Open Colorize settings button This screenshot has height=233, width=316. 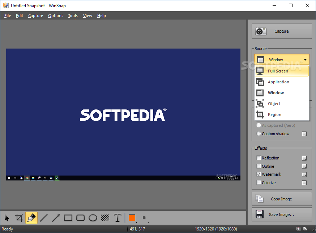304,183
